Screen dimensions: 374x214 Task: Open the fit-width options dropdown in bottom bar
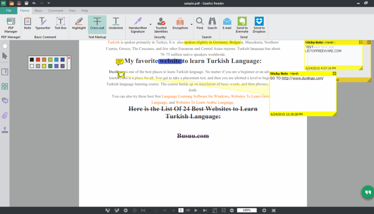(150, 210)
